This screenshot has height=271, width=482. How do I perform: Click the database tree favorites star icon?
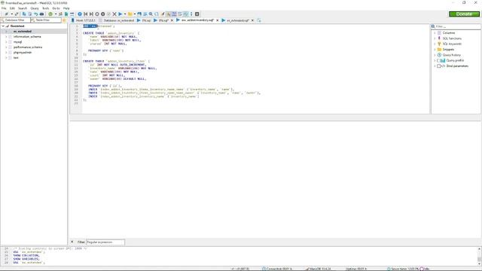click(x=64, y=20)
